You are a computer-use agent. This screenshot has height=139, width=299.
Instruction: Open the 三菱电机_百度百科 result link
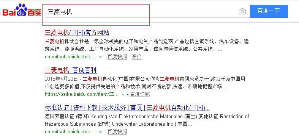click(71, 70)
